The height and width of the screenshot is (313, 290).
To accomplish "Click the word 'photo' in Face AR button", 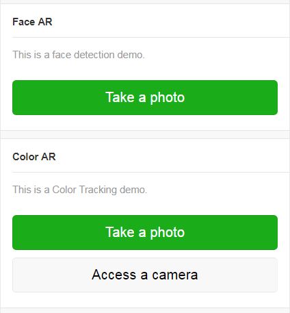I will click(x=168, y=98).
